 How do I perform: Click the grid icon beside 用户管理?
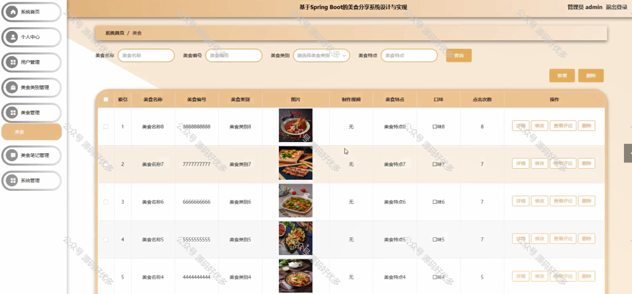(13, 62)
